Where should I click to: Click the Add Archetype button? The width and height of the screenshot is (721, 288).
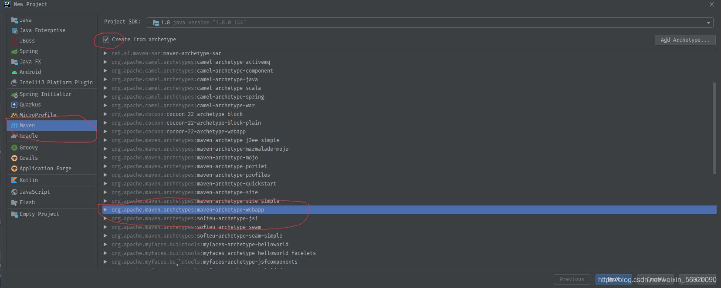[x=685, y=40]
